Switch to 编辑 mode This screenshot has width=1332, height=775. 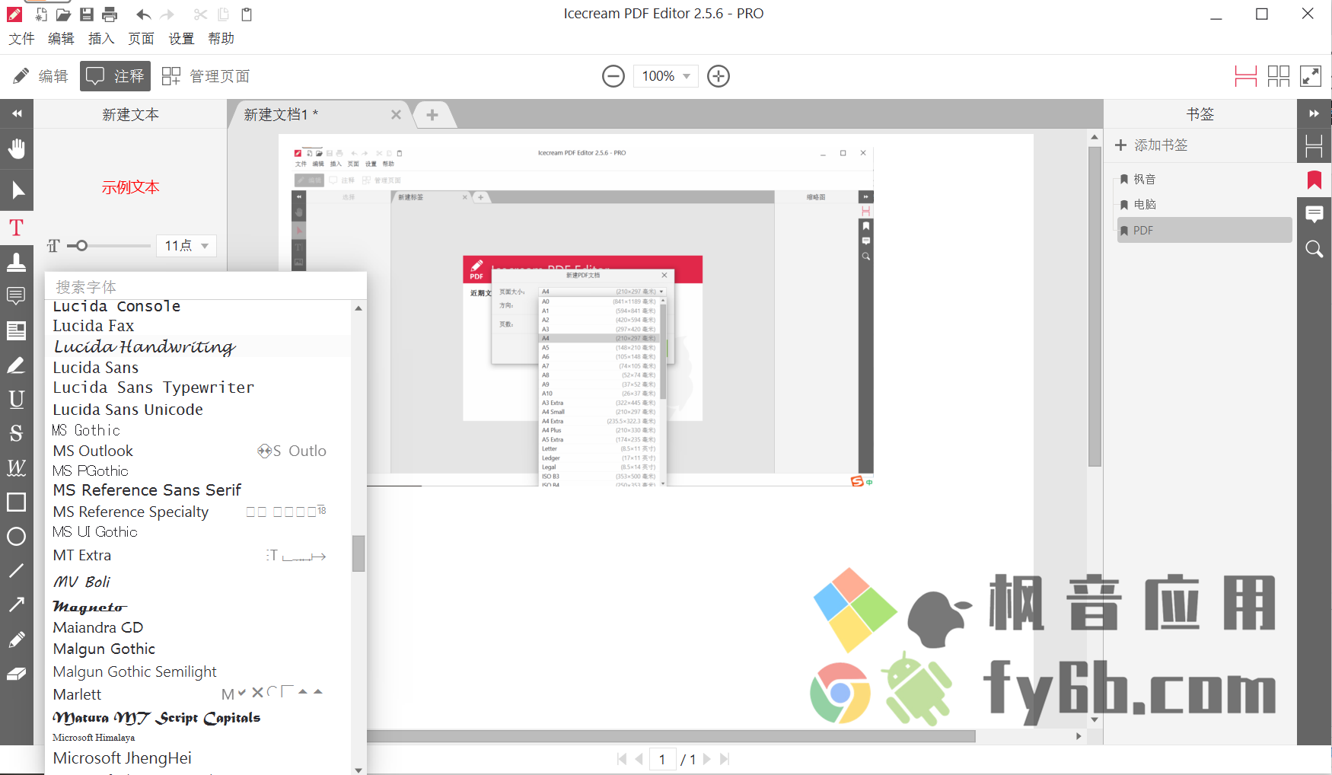pyautogui.click(x=41, y=76)
